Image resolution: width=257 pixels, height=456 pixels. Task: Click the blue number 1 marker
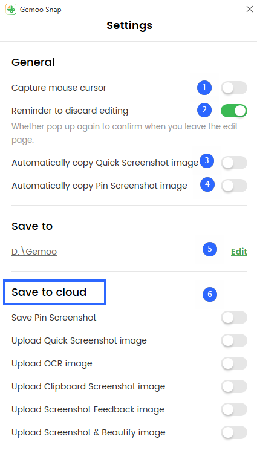tap(204, 88)
